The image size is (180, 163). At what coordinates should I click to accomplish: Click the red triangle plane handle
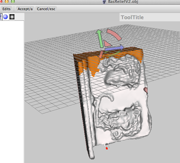click(x=107, y=44)
